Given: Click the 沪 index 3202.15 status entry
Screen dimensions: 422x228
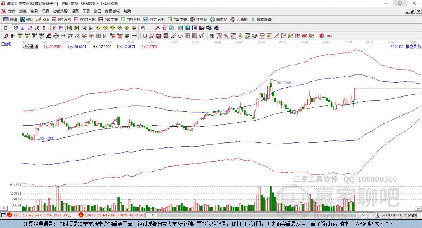Looking at the screenshot, I should click(x=39, y=215).
